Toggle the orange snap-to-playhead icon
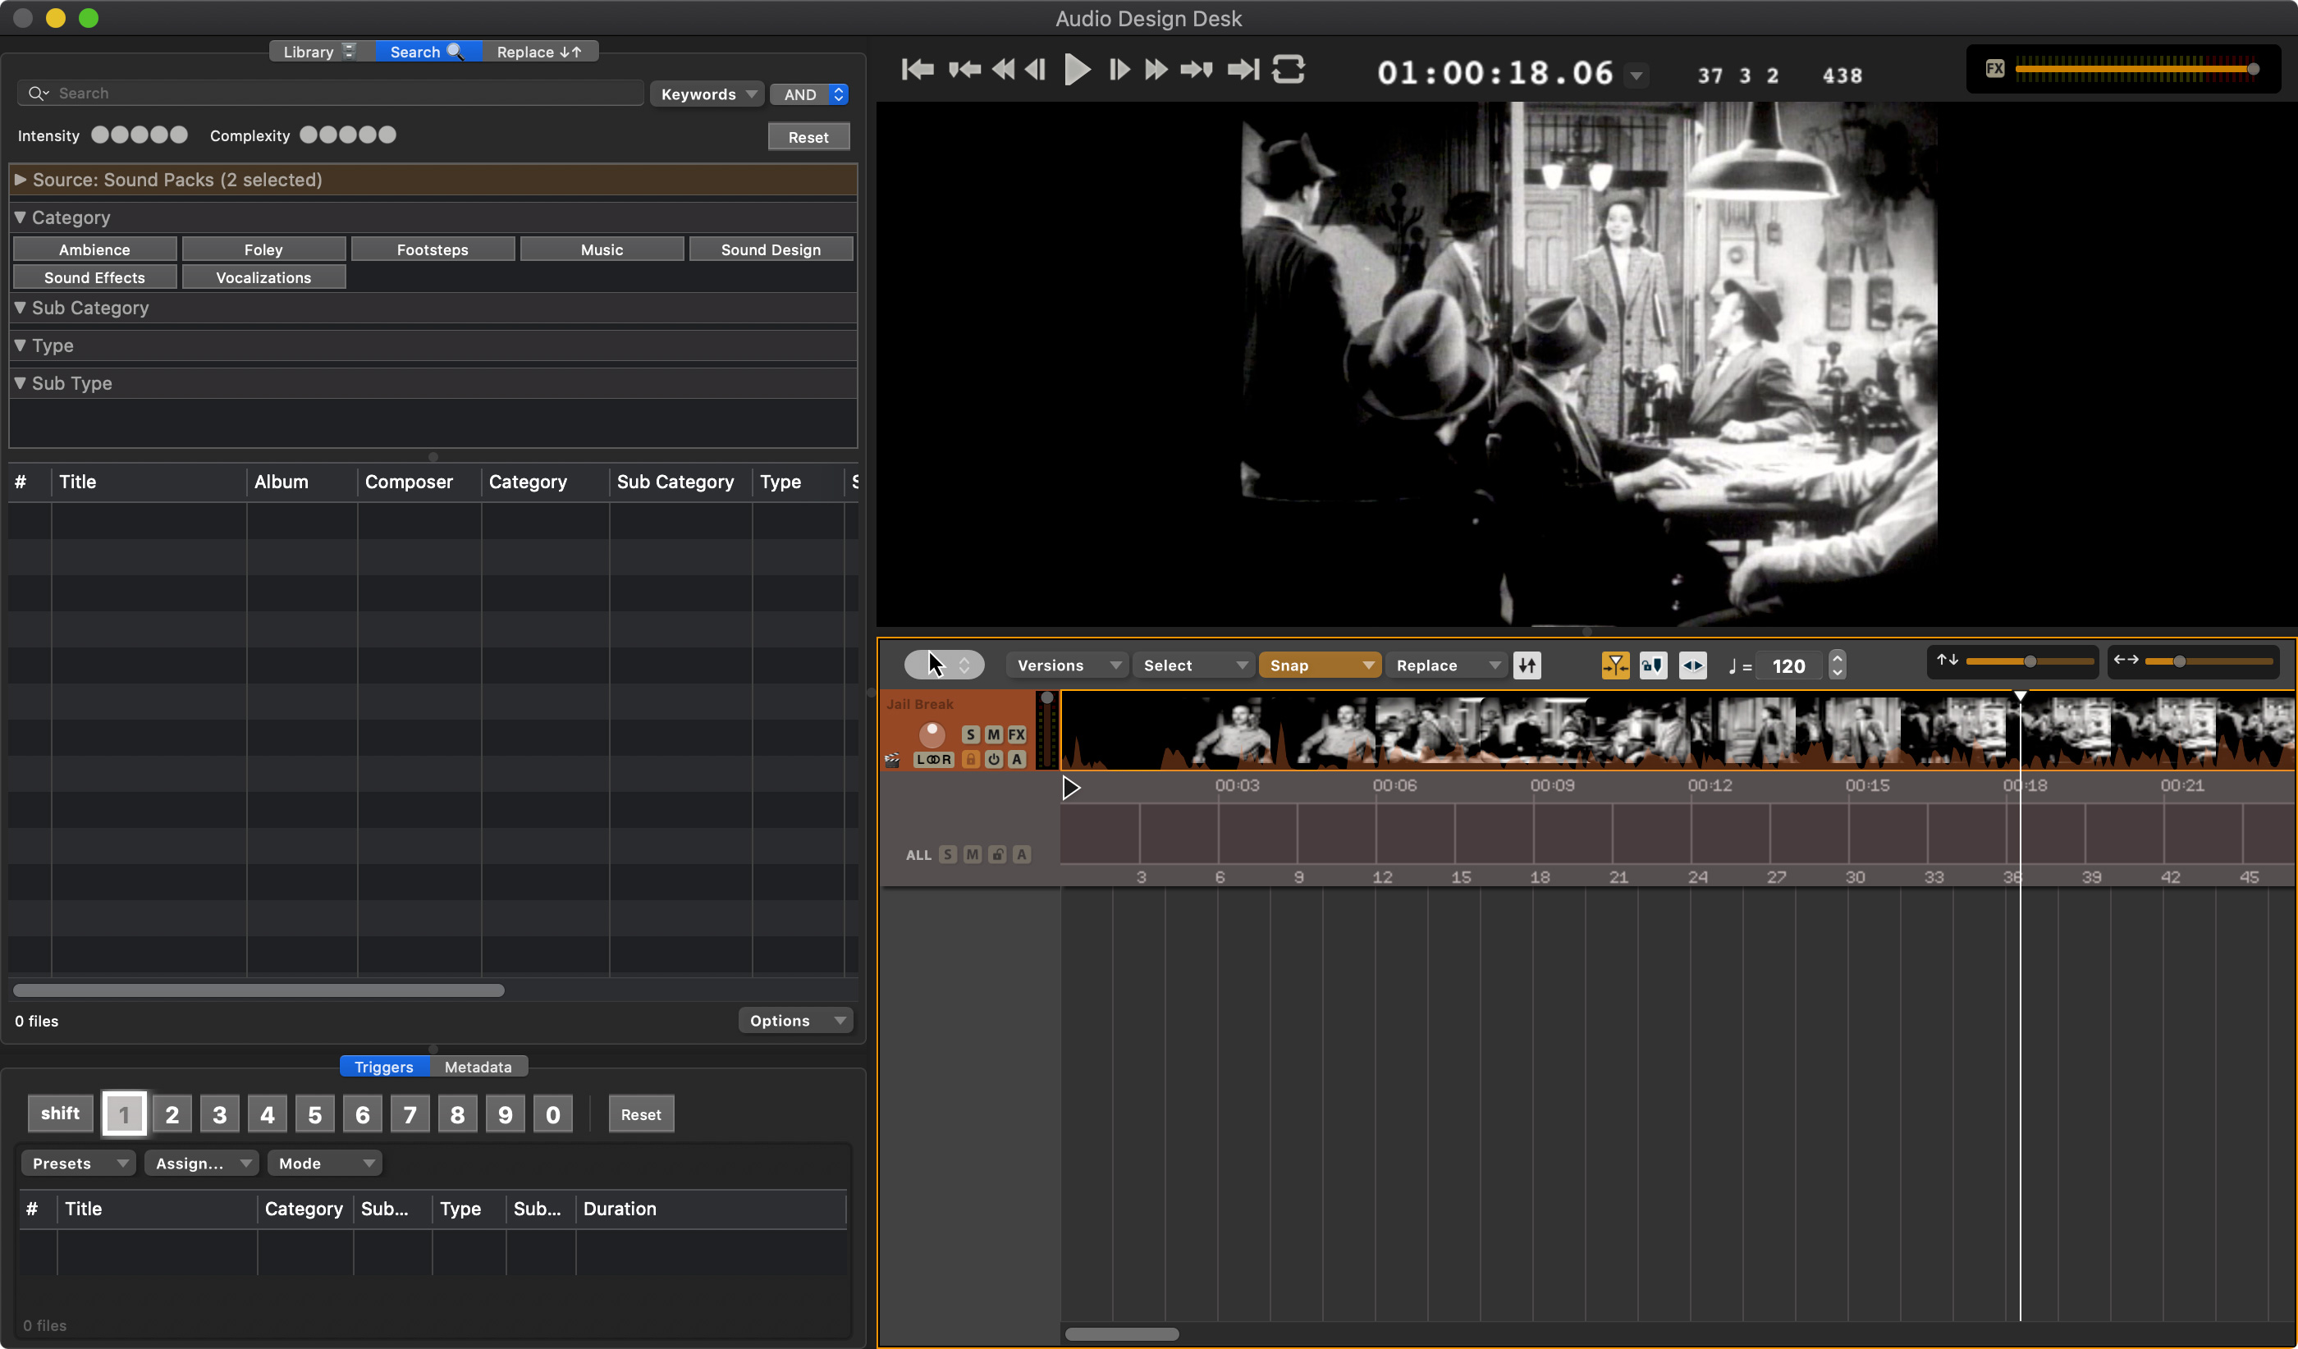The height and width of the screenshot is (1349, 2298). [1615, 665]
